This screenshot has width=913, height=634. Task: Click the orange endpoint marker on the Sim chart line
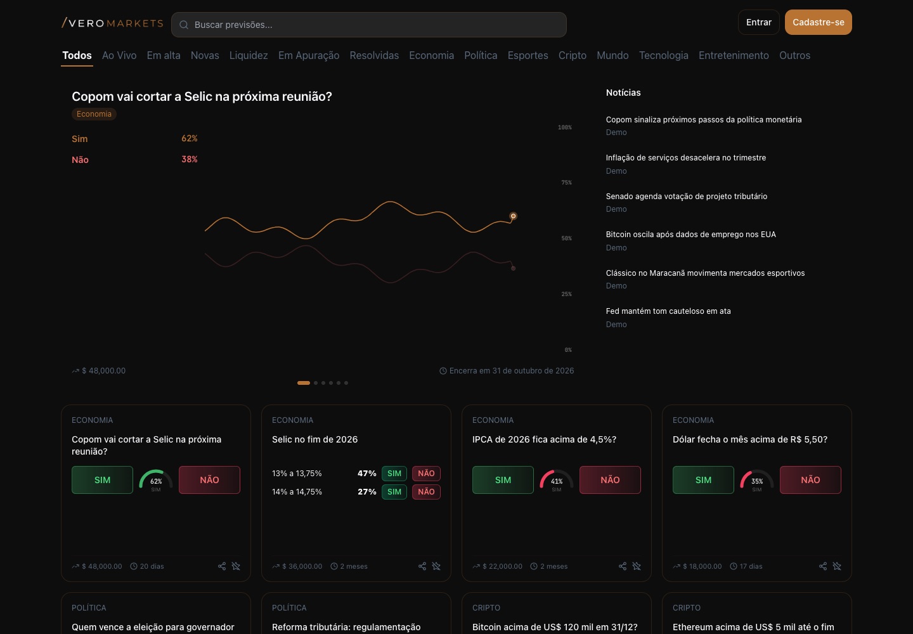(514, 216)
